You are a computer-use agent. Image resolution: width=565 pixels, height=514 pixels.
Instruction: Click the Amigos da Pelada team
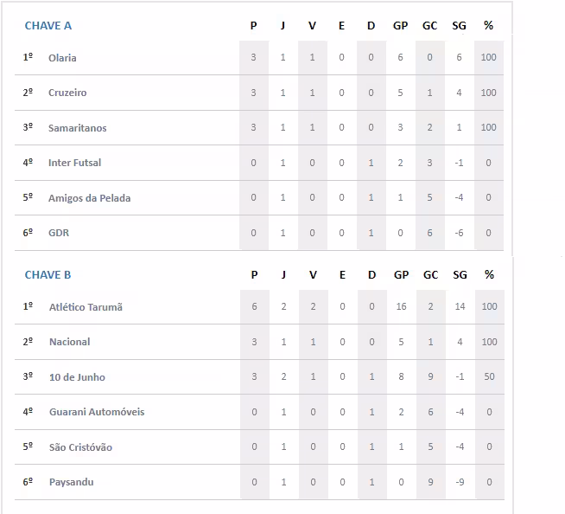tap(89, 198)
